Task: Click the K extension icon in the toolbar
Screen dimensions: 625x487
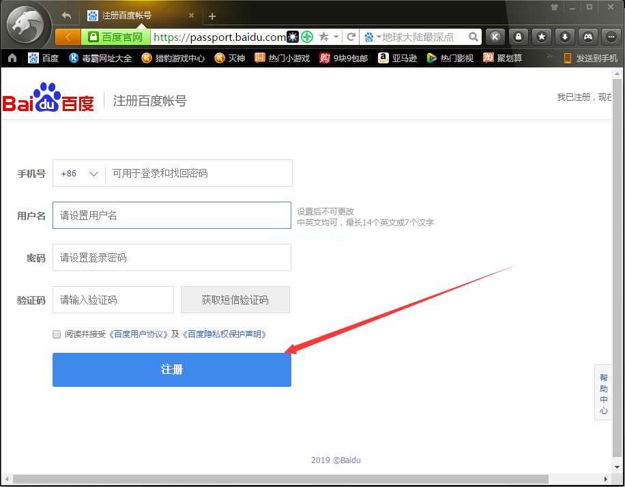Action: click(x=495, y=37)
